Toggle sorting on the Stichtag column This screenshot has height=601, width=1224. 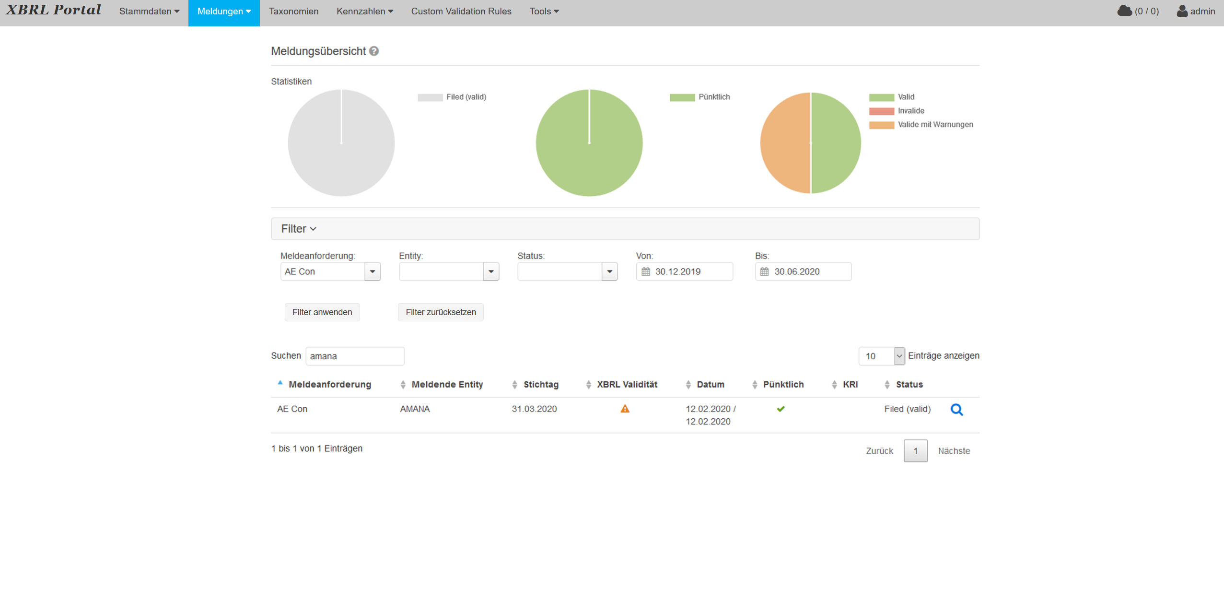point(514,384)
